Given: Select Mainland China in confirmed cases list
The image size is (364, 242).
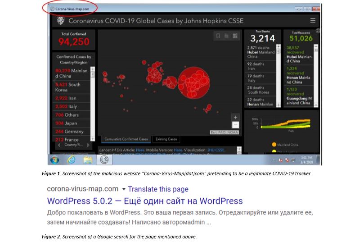Looking at the screenshot, I should click(x=72, y=73).
